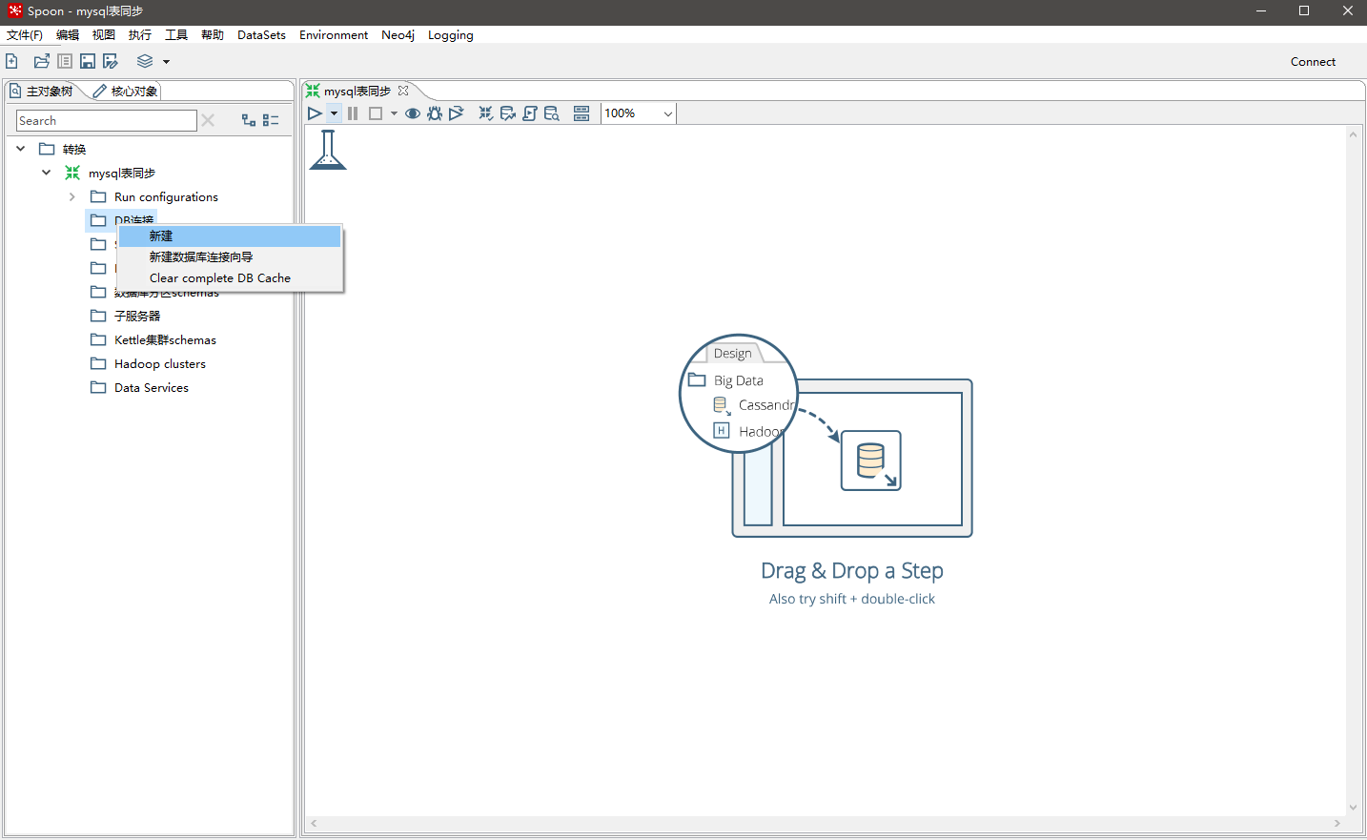Preview the transformation with the eye icon
1367x840 pixels.
pyautogui.click(x=413, y=113)
